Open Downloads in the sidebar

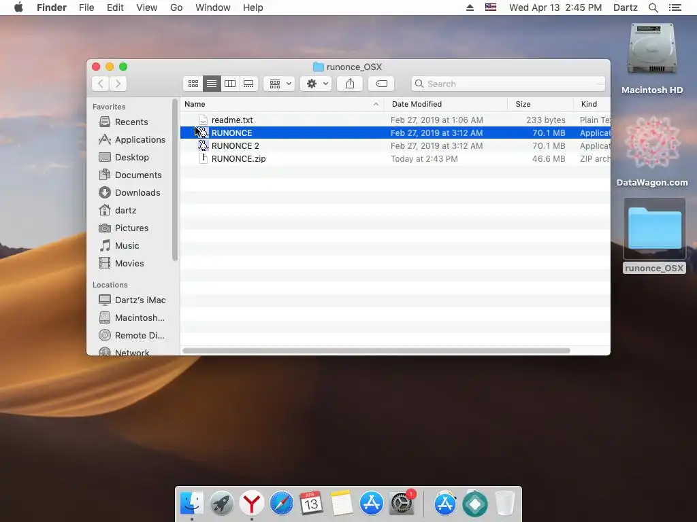click(129, 192)
